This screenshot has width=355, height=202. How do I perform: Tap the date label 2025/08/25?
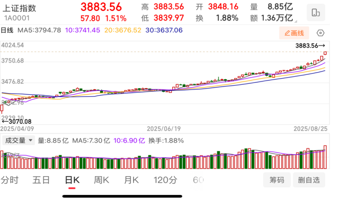(x=311, y=129)
